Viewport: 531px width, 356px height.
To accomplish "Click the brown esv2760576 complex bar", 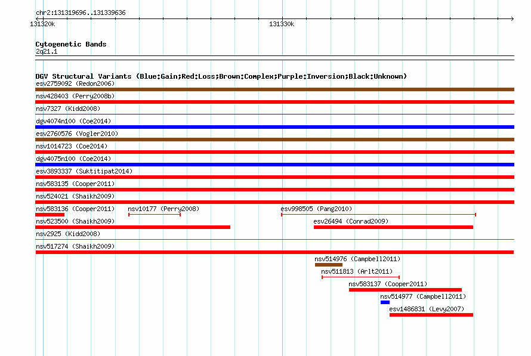I will [274, 140].
